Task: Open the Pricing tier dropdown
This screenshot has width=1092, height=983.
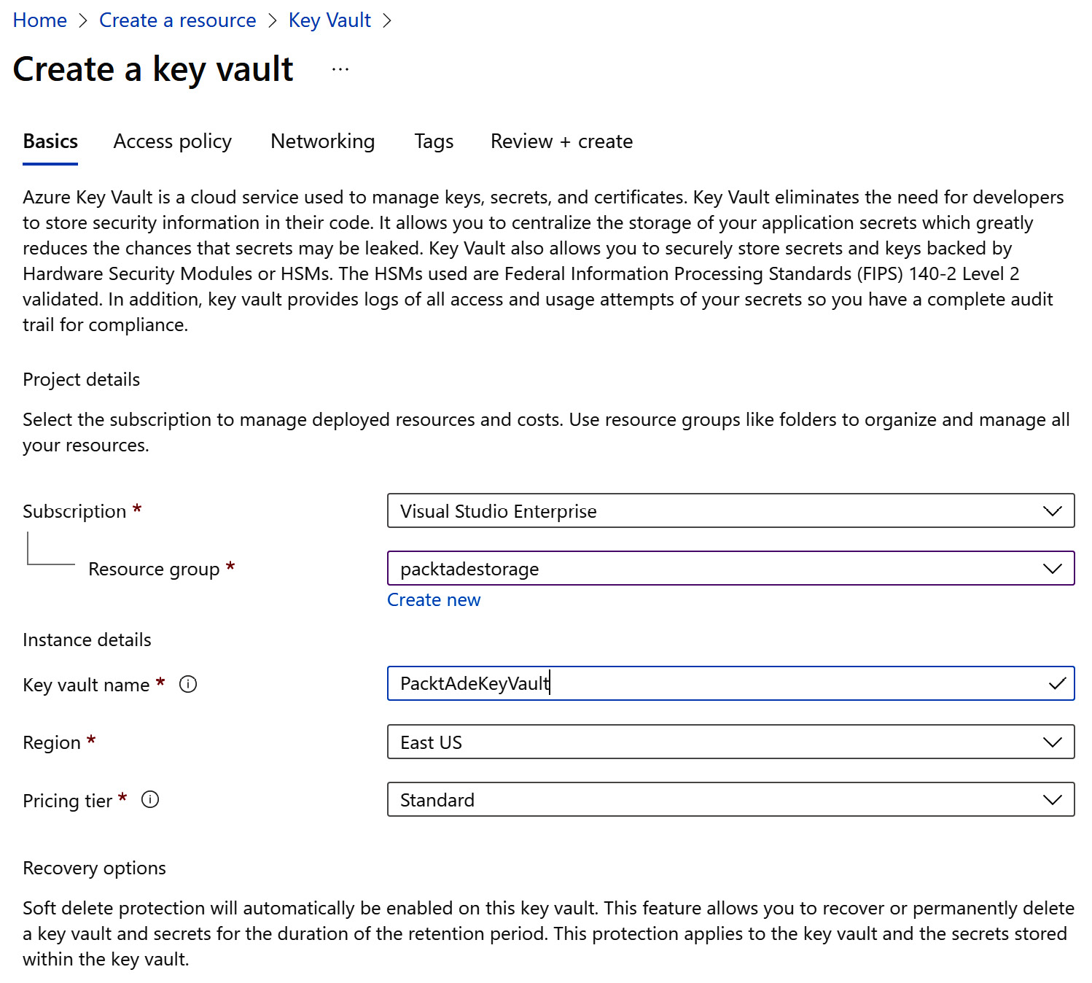Action: coord(730,799)
